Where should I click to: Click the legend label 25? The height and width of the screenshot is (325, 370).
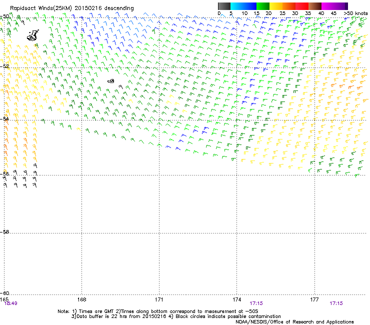coord(282,13)
